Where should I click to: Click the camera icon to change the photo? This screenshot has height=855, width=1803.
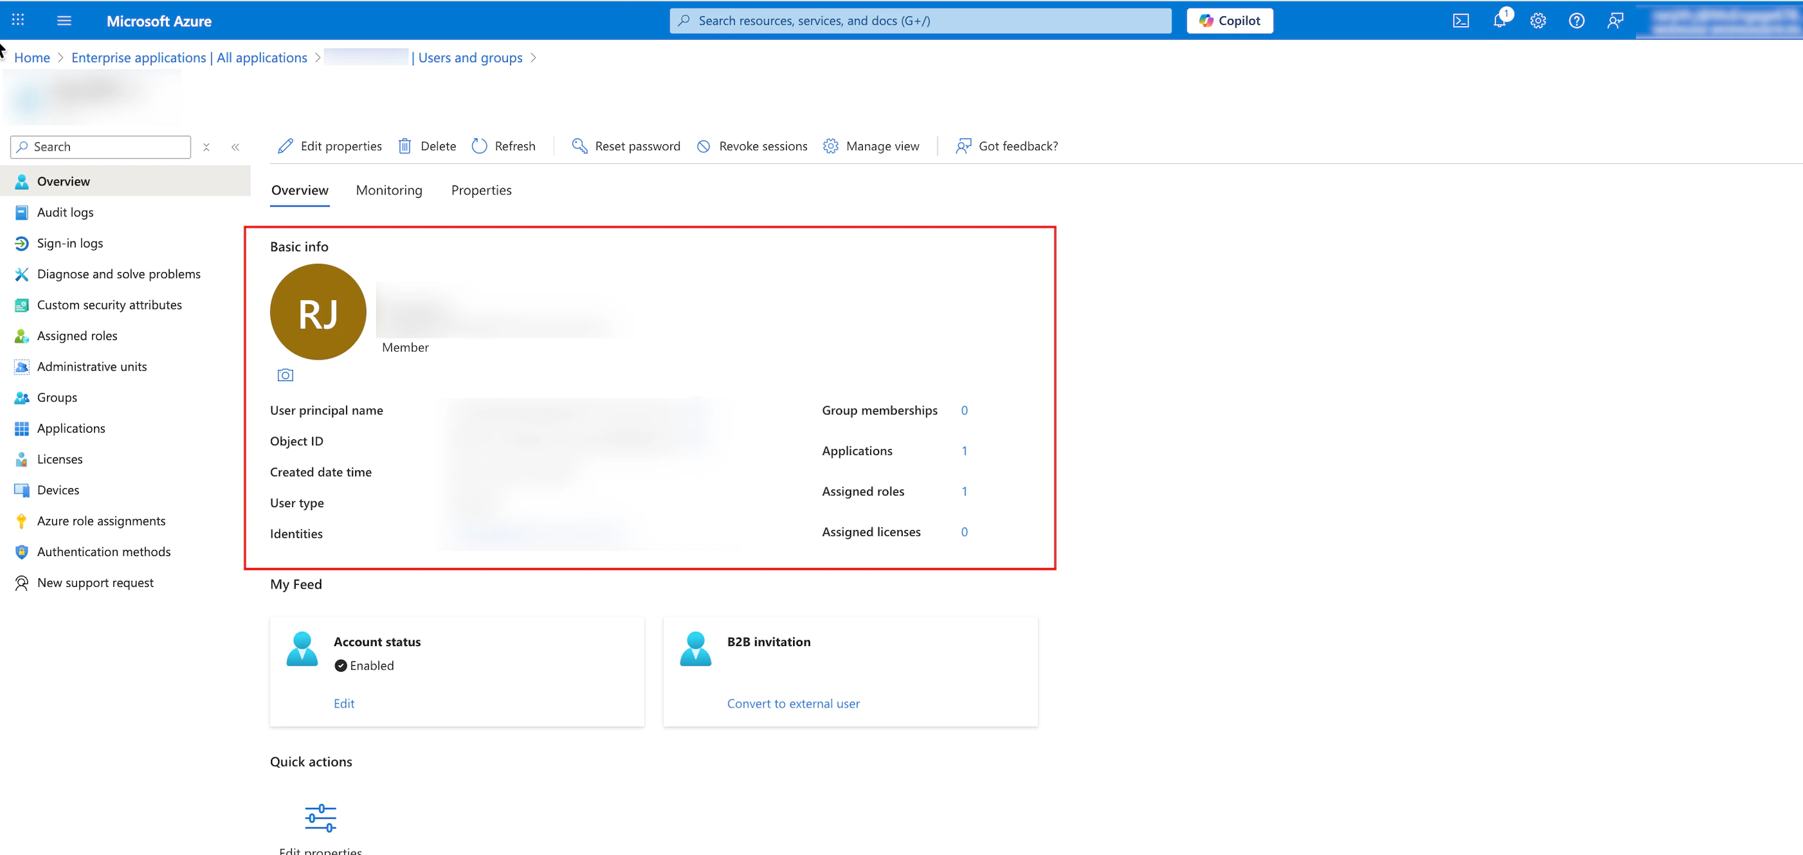[285, 375]
